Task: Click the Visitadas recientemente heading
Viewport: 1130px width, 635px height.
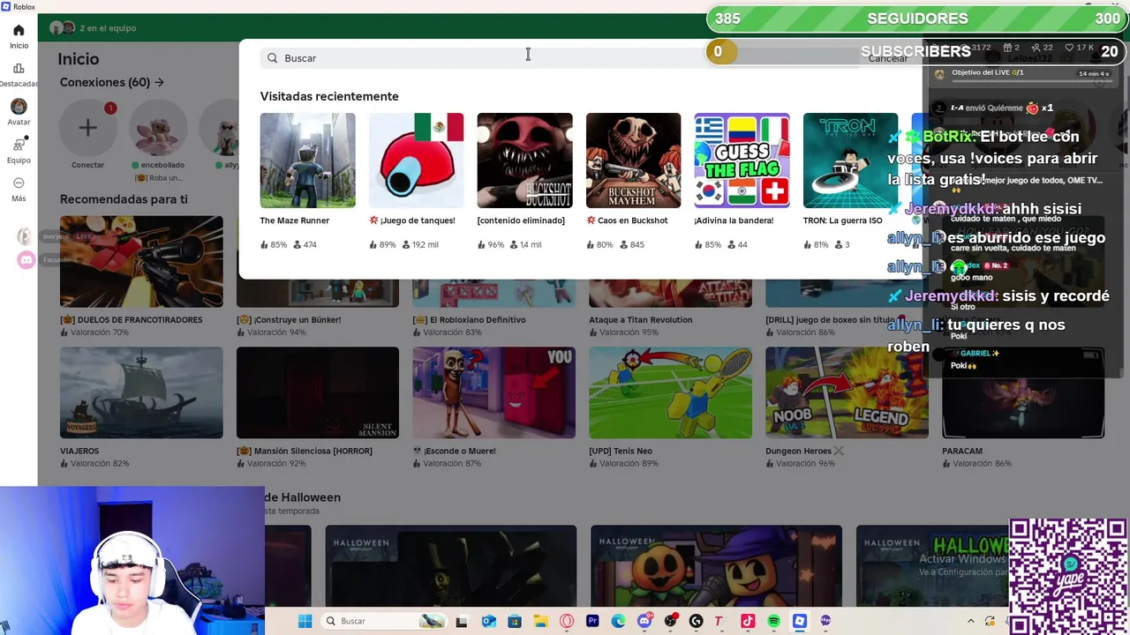Action: [x=329, y=96]
